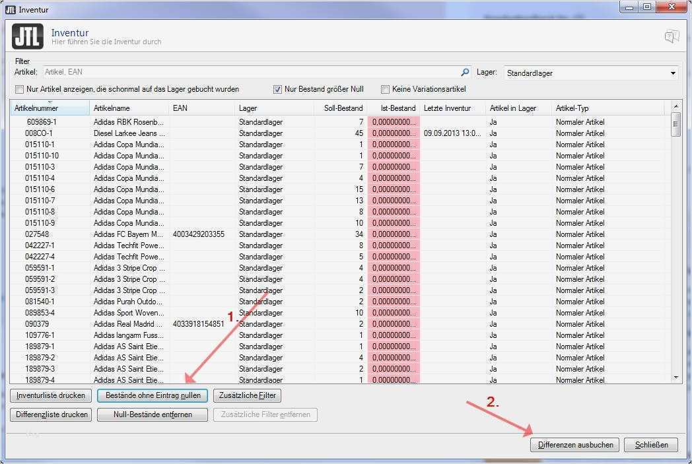Image resolution: width=692 pixels, height=464 pixels.
Task: Select article number 090379
Action: pyautogui.click(x=37, y=324)
